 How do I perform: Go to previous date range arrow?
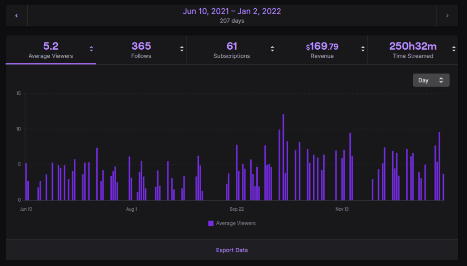coord(16,16)
